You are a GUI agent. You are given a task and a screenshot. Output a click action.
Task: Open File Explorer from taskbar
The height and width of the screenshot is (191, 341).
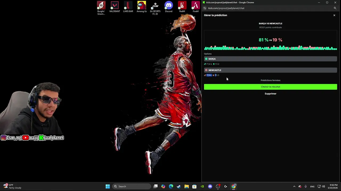point(186,186)
